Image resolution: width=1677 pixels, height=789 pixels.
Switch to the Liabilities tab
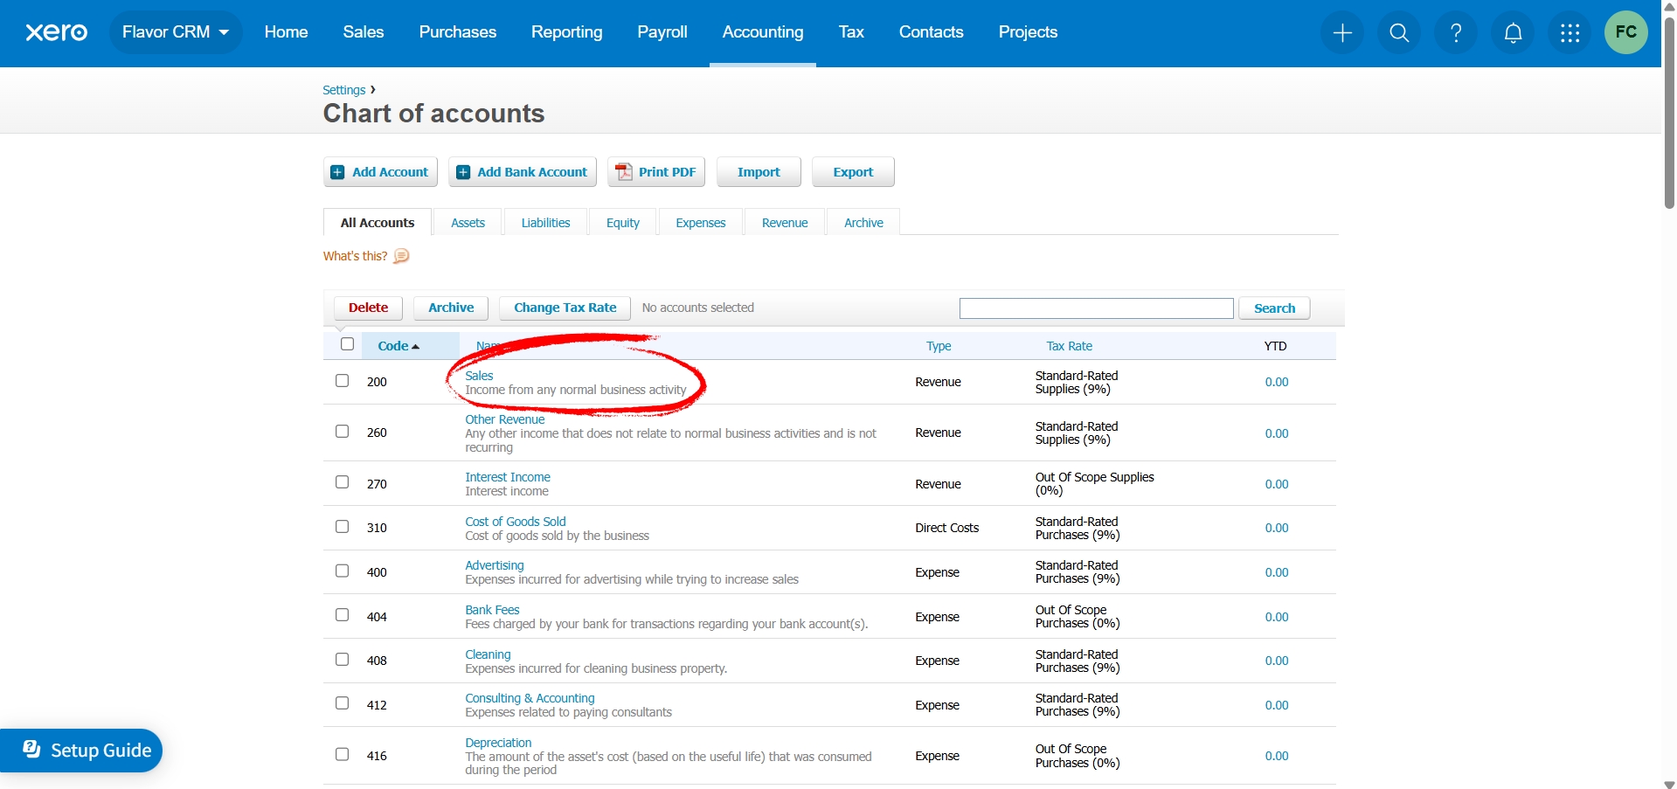click(545, 223)
